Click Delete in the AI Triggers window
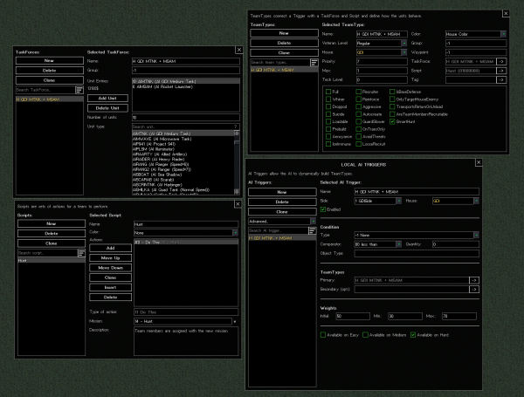 (282, 202)
